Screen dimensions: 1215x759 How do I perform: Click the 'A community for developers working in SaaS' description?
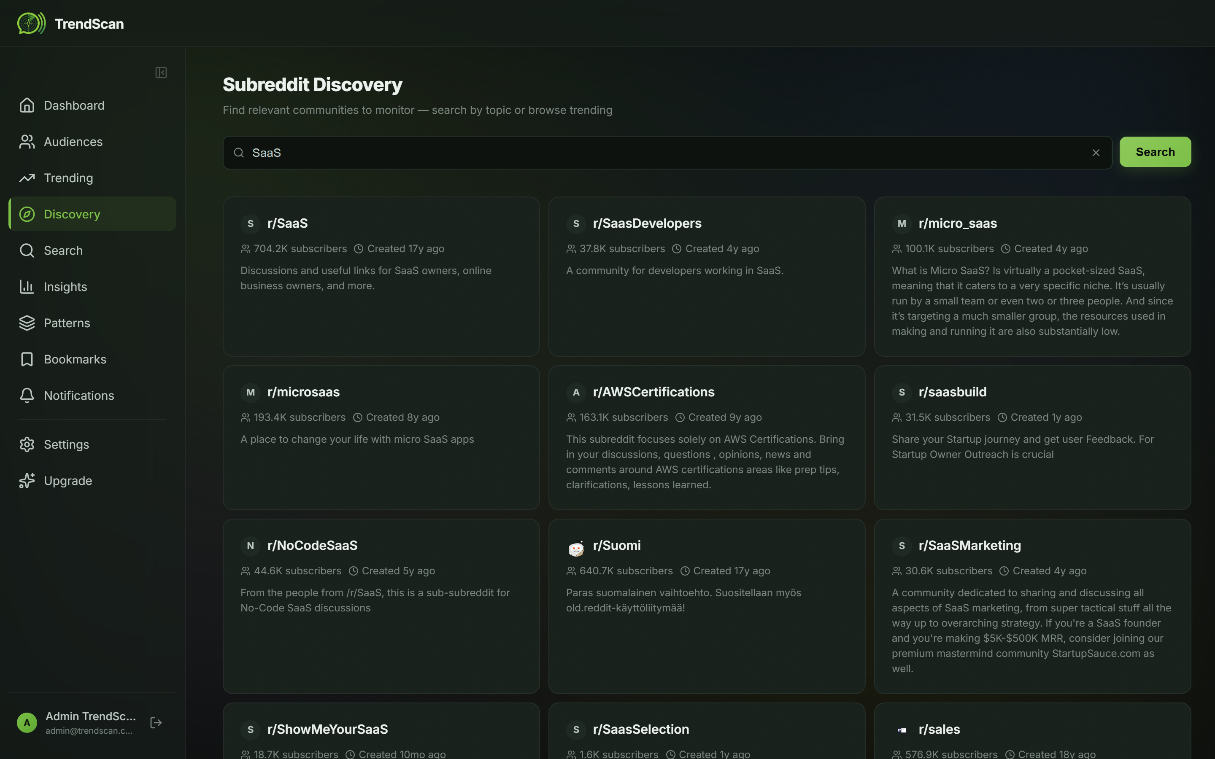675,271
